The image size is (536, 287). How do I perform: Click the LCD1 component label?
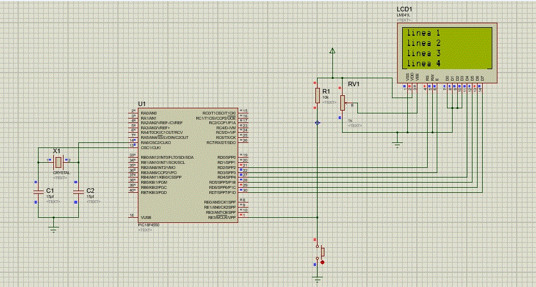[x=404, y=10]
